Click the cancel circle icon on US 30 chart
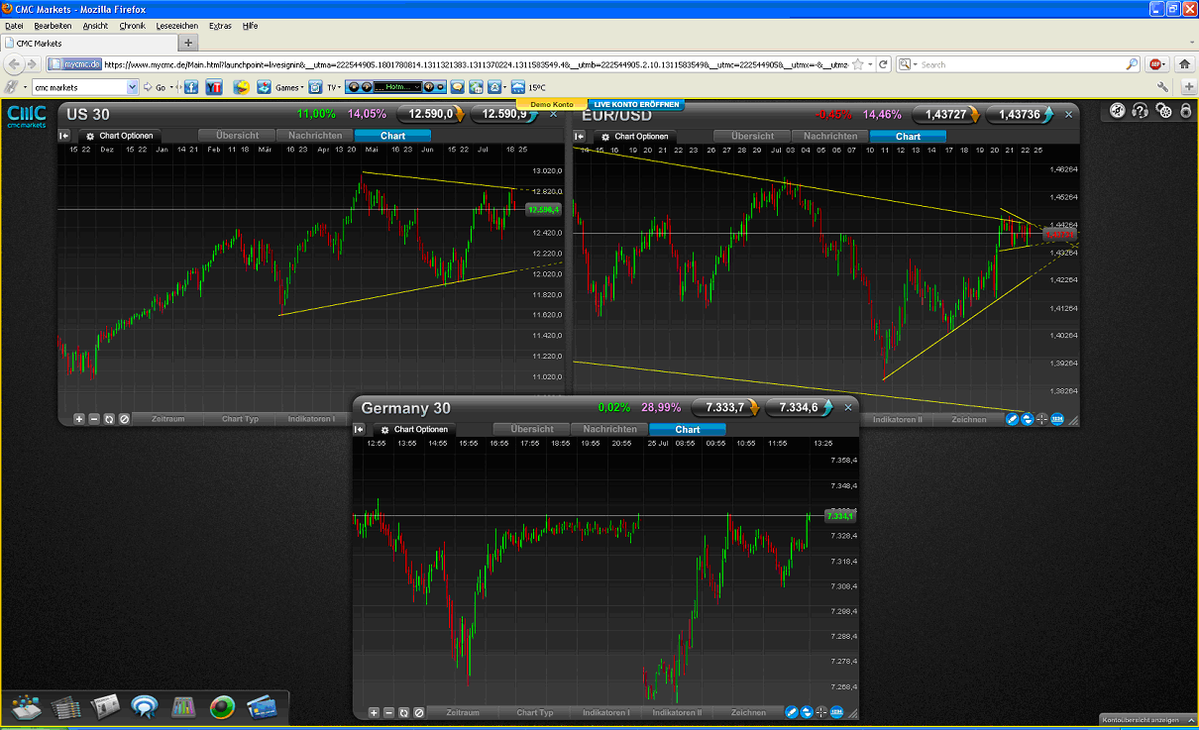The image size is (1199, 730). click(x=124, y=419)
